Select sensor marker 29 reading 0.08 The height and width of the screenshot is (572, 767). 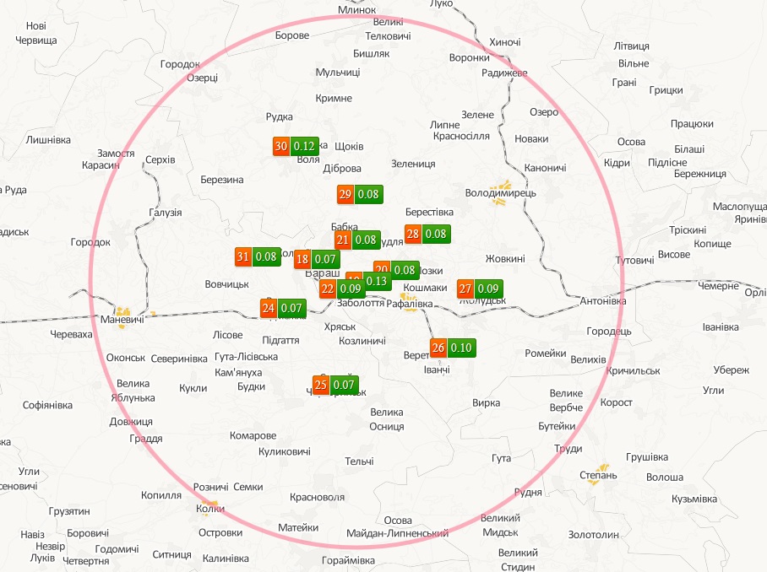359,195
